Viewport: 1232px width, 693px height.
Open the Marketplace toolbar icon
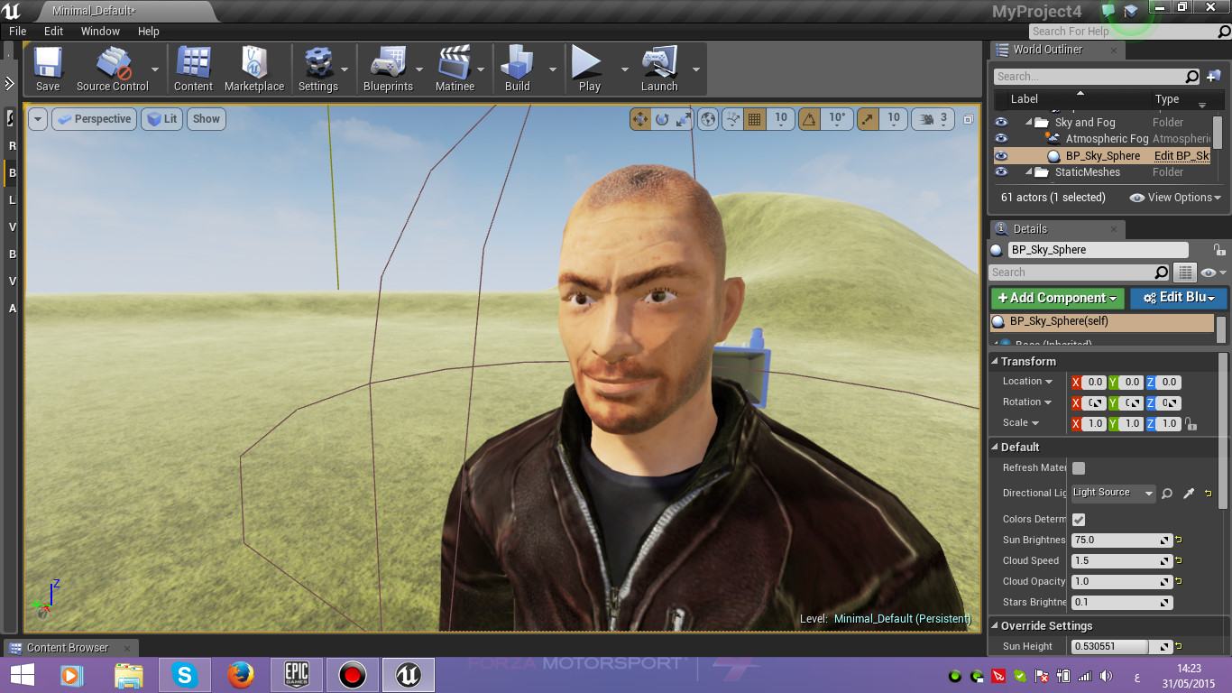point(254,69)
